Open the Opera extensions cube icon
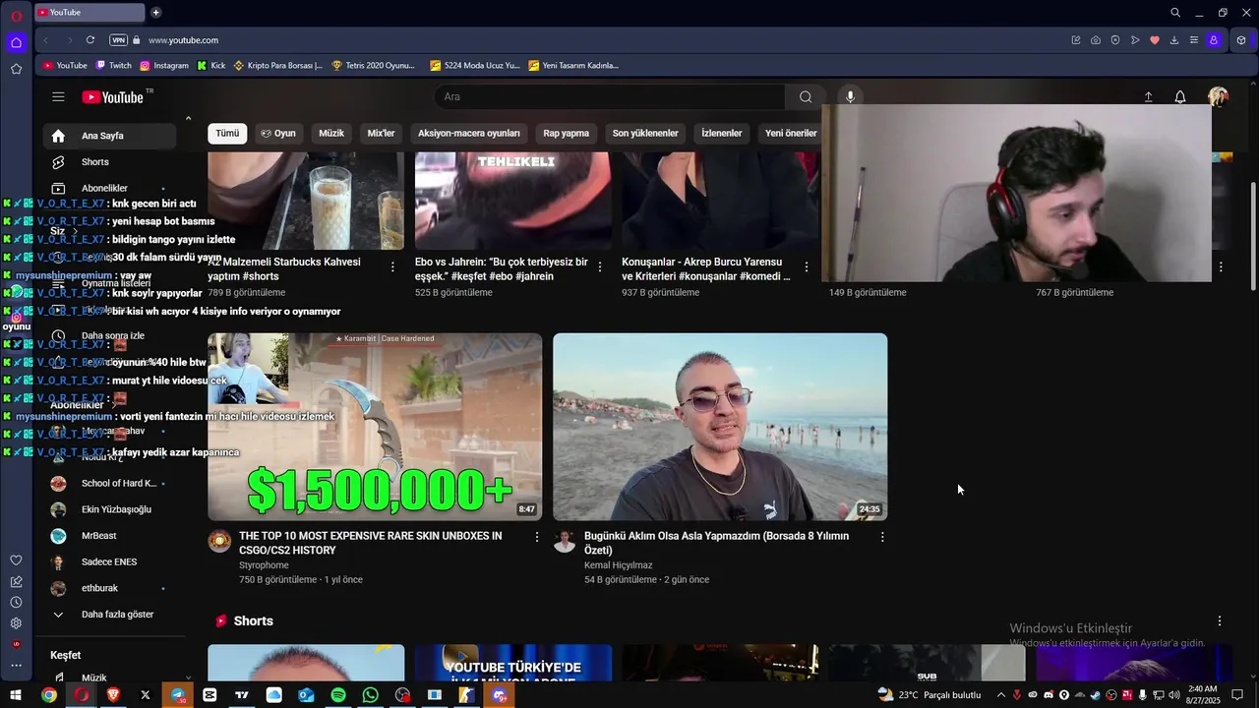 click(x=1241, y=40)
